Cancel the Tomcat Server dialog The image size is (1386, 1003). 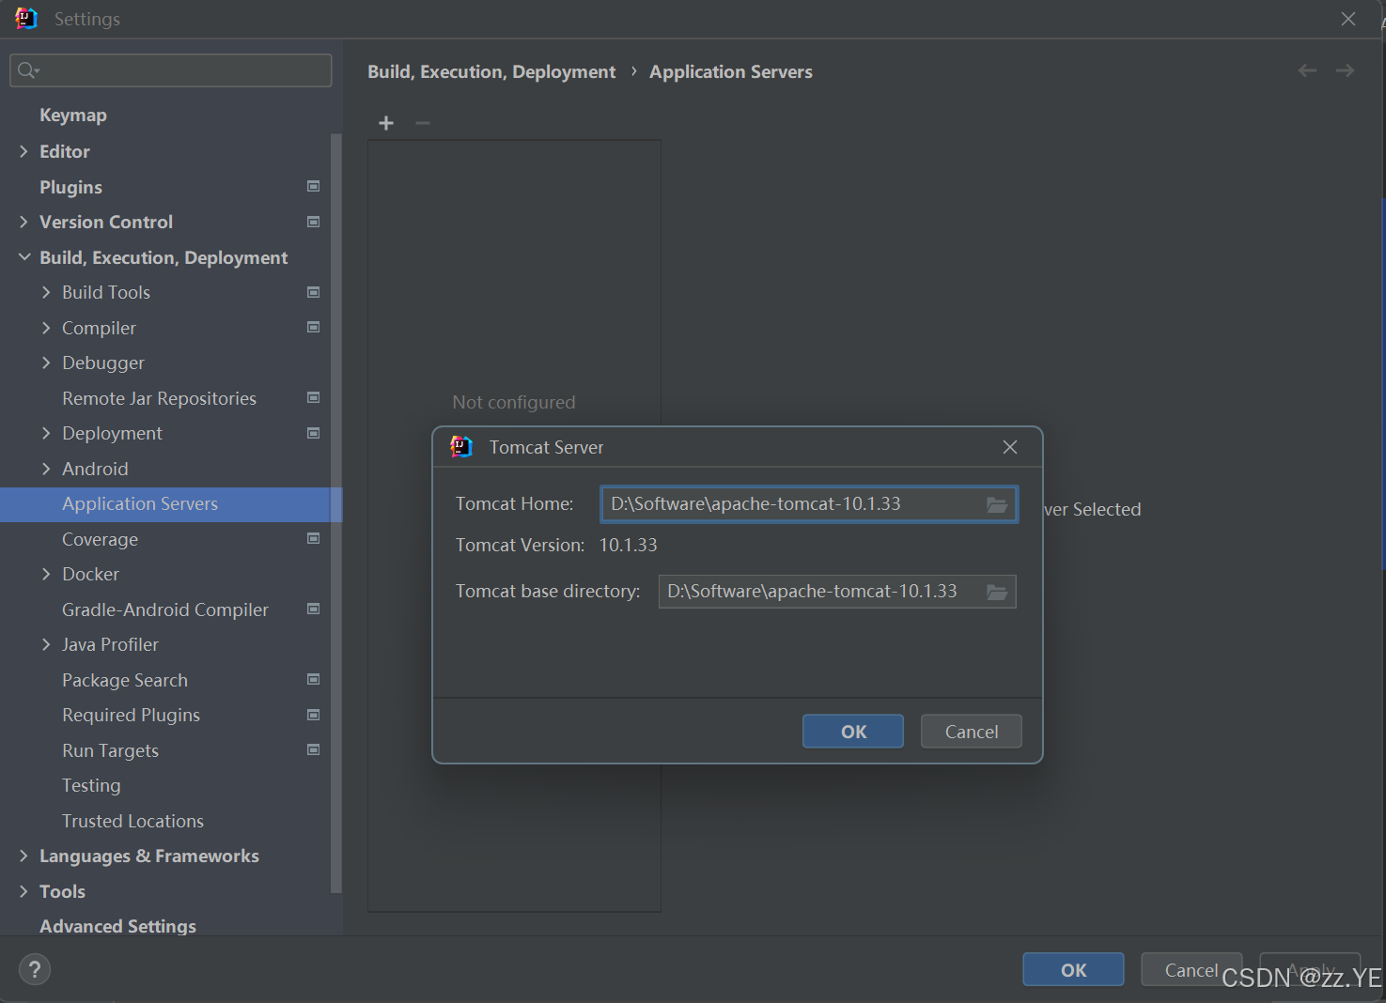coord(972,732)
